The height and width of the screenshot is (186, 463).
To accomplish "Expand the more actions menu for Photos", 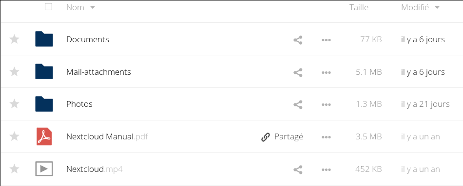I will click(326, 105).
